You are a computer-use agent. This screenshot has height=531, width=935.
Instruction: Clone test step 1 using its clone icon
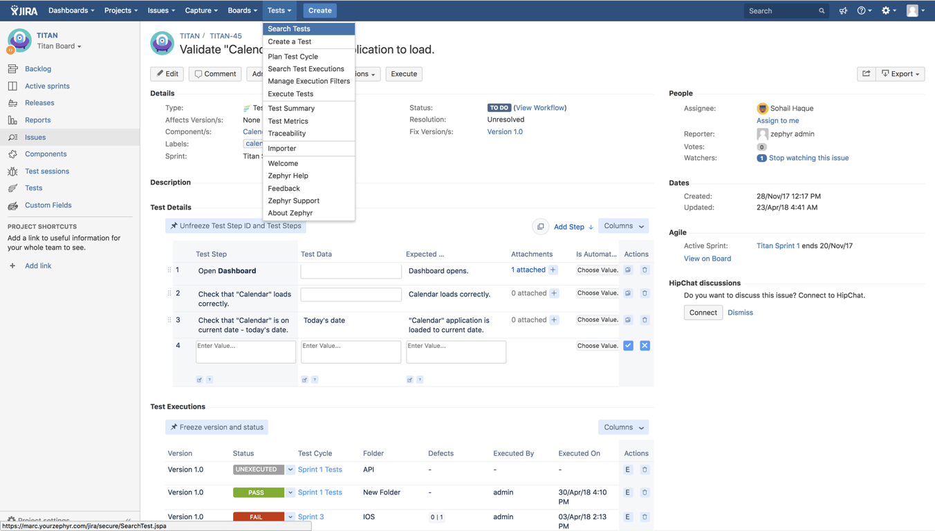pyautogui.click(x=628, y=270)
